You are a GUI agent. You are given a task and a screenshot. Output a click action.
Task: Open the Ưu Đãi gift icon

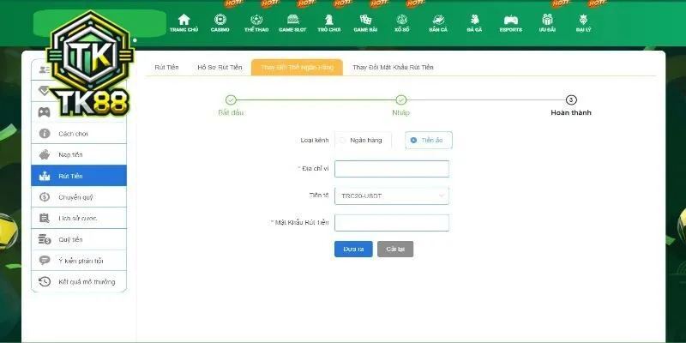(x=548, y=20)
